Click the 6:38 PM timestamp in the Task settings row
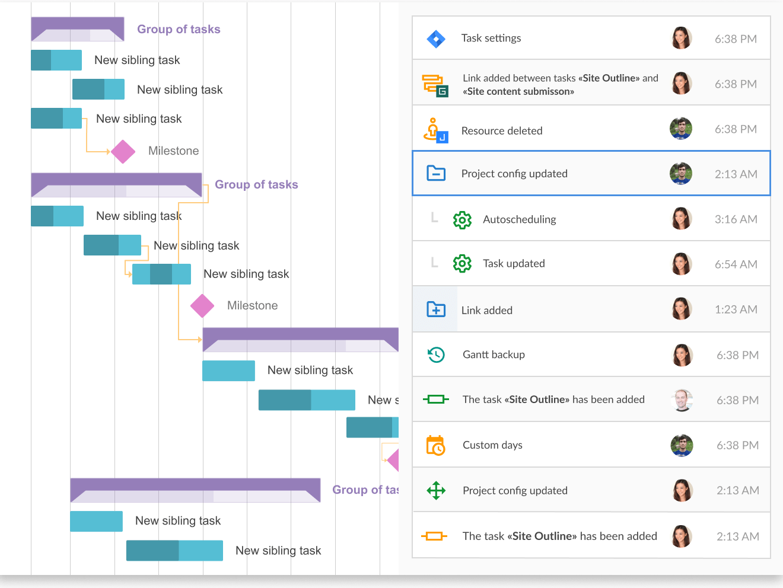This screenshot has height=588, width=783. pos(736,39)
